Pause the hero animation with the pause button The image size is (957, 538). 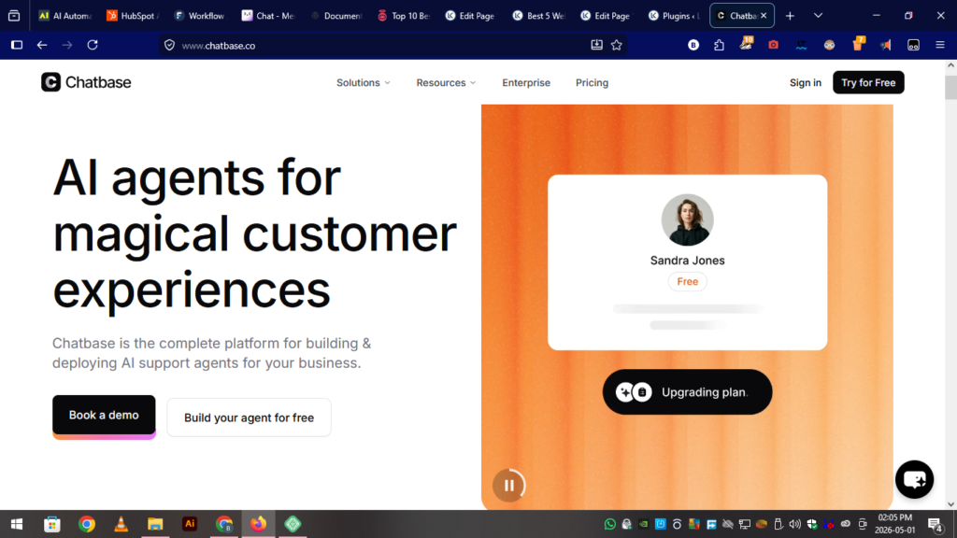509,486
